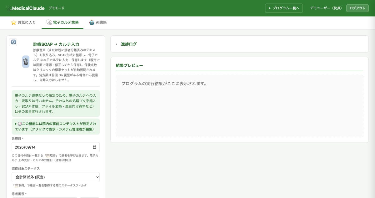Click the MedicalClaude title text

[28, 8]
